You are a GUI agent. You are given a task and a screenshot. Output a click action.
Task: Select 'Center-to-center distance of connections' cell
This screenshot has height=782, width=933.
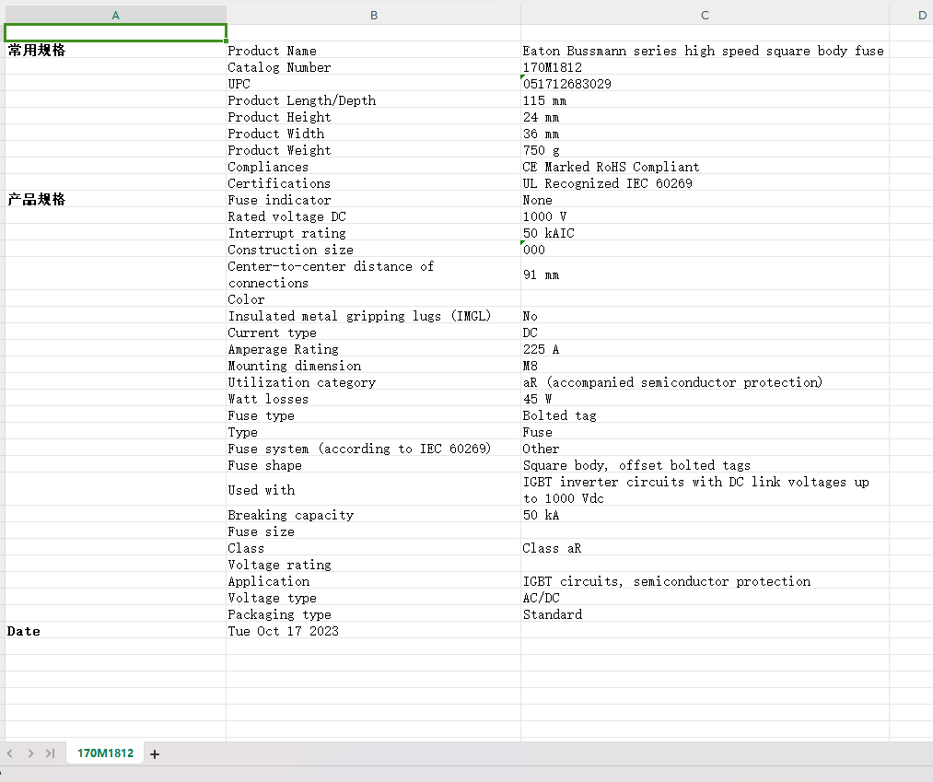374,274
